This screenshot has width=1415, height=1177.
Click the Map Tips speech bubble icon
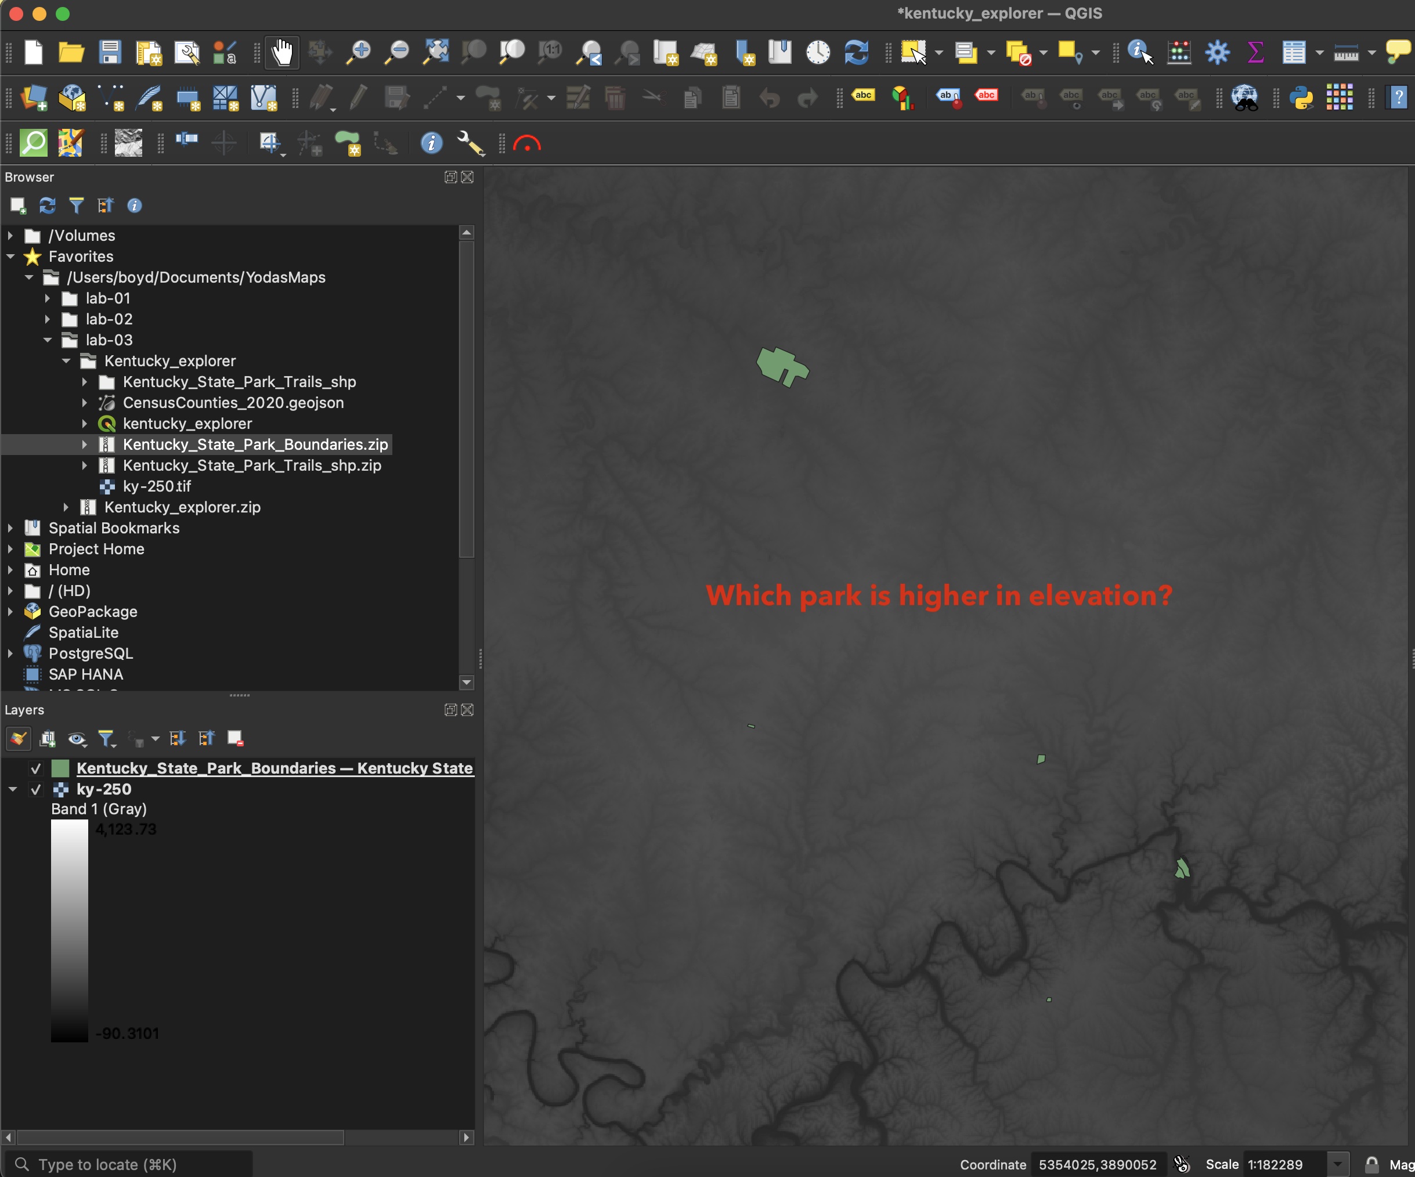click(1398, 52)
